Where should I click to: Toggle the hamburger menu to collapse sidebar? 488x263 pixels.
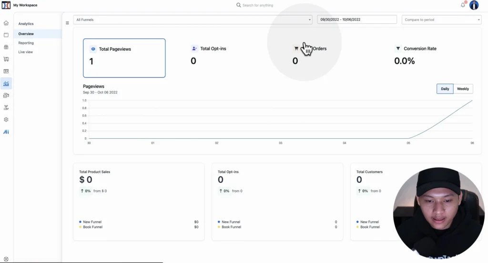coord(67,23)
